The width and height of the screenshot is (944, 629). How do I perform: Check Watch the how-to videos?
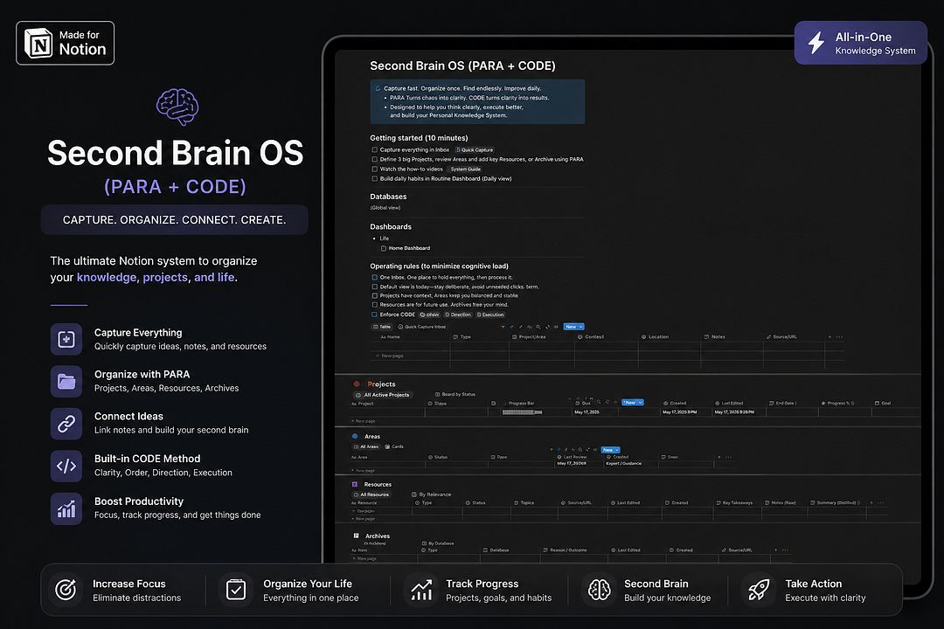[x=374, y=169]
